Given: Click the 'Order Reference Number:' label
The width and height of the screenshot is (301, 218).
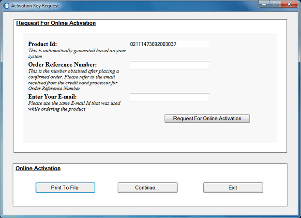Looking at the screenshot, I should coord(62,64).
